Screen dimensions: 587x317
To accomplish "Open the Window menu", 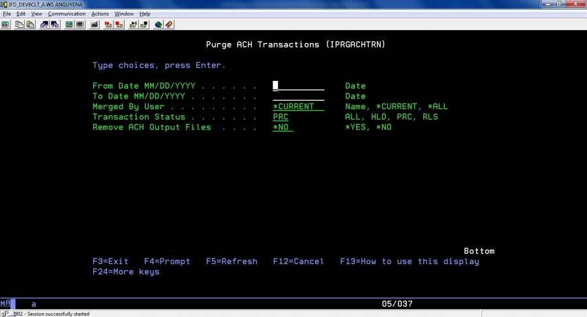I will coord(124,14).
